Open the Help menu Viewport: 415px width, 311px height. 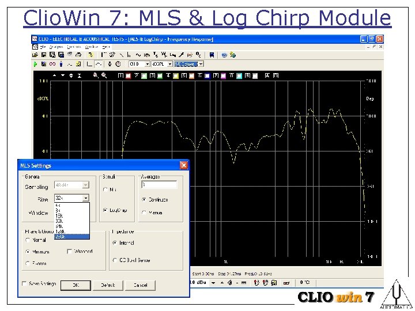(x=106, y=47)
